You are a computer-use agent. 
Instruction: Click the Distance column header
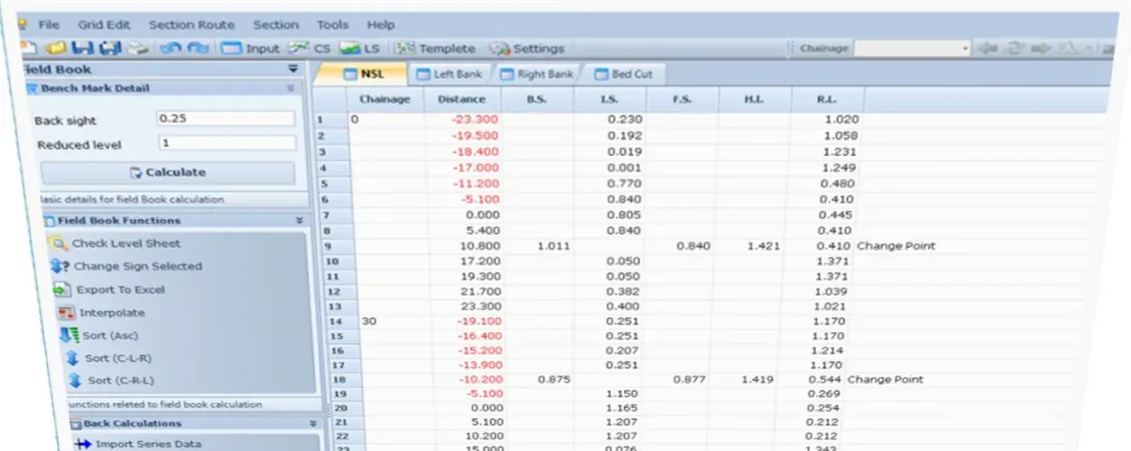(x=461, y=99)
